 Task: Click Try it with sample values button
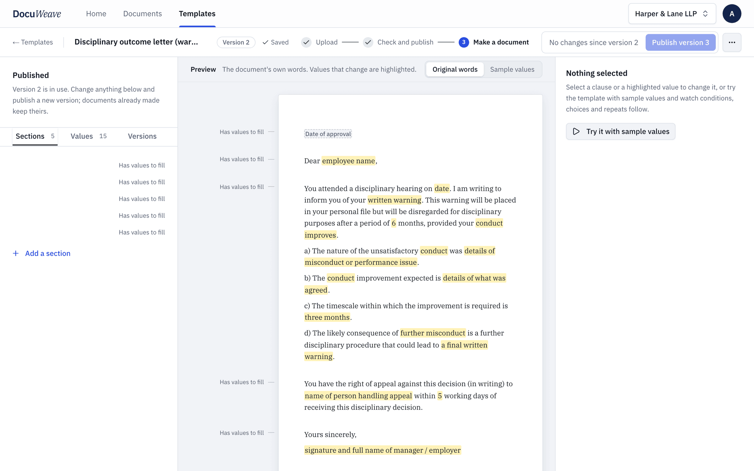(x=620, y=132)
